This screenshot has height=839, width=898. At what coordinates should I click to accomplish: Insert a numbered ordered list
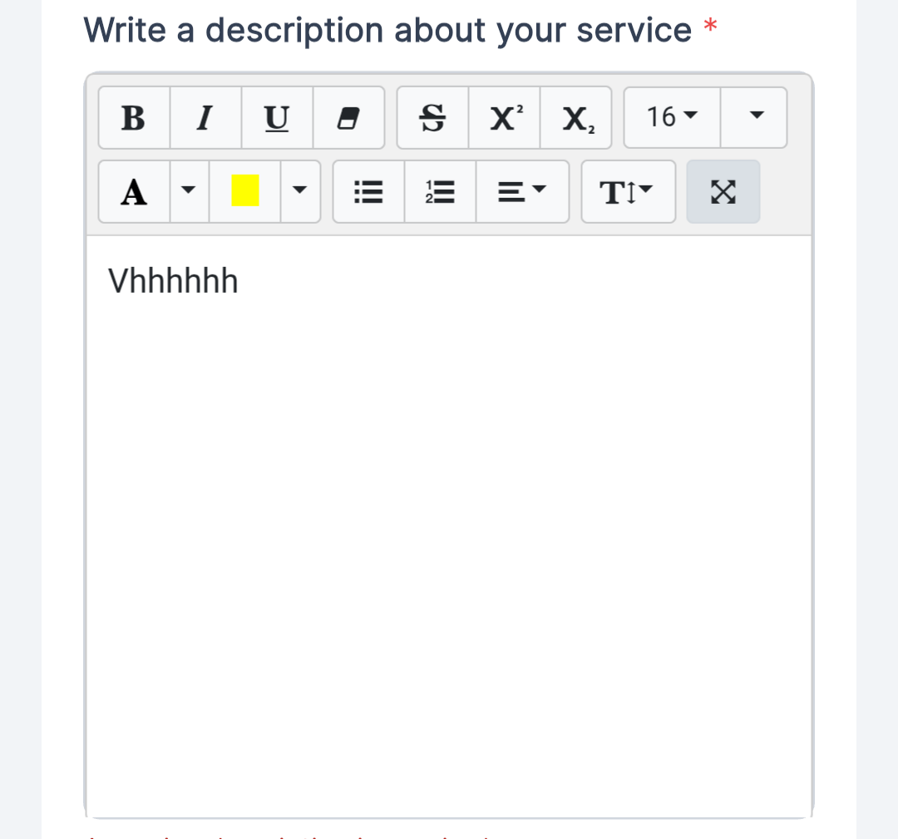coord(440,192)
